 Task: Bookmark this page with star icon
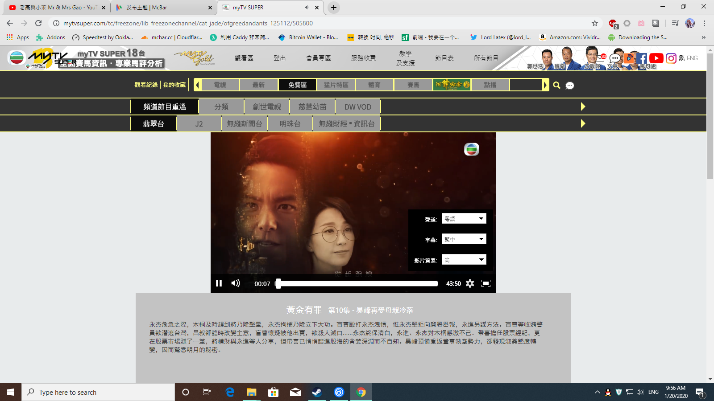pyautogui.click(x=594, y=23)
